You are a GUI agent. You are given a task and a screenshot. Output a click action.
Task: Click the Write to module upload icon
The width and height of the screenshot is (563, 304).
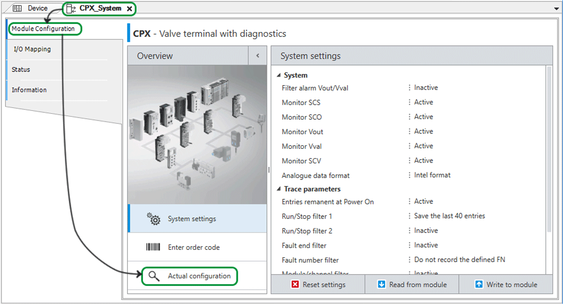(x=479, y=284)
